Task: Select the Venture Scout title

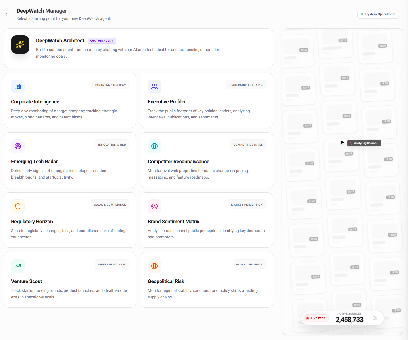Action: (x=27, y=281)
